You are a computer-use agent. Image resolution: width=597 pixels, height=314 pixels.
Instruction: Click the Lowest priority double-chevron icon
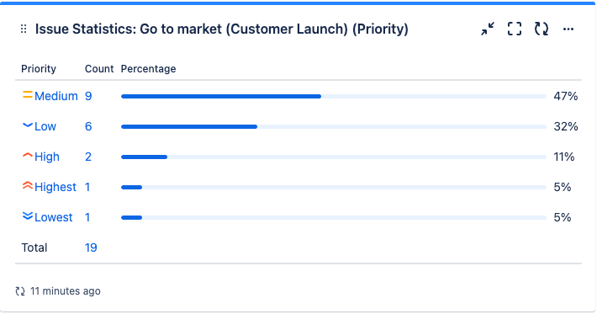[28, 216]
